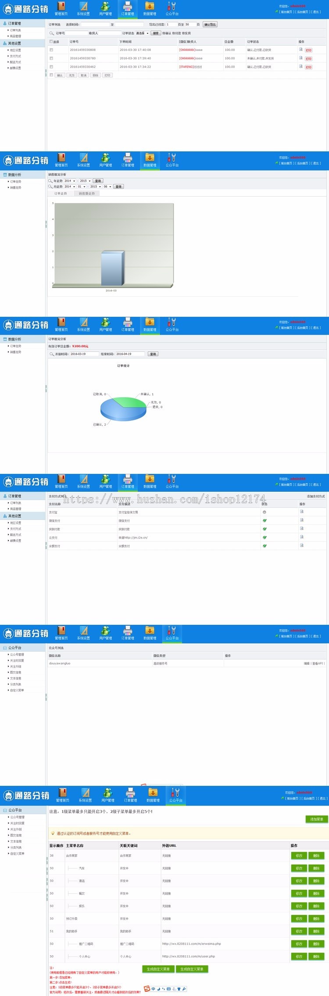329x996 pixels.
Task: Open the 月走势 end year 2015 dropdown
Action: click(x=96, y=186)
